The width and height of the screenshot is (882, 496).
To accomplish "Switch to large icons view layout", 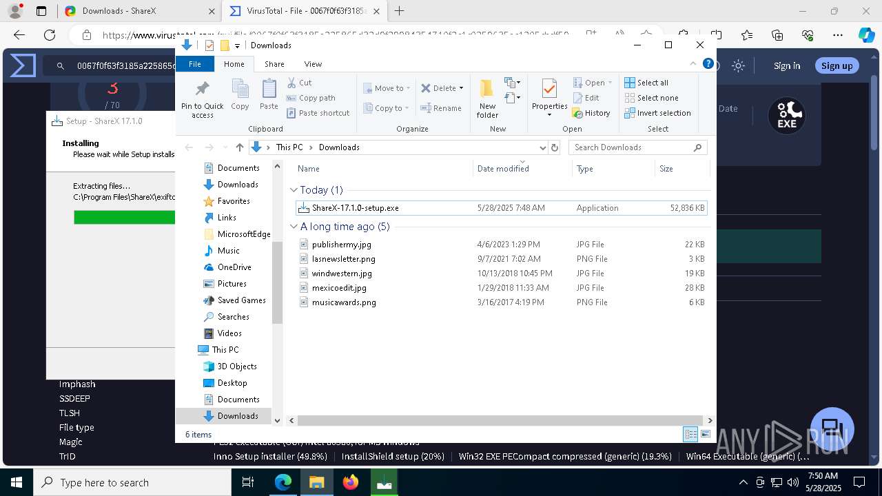I will pos(706,434).
